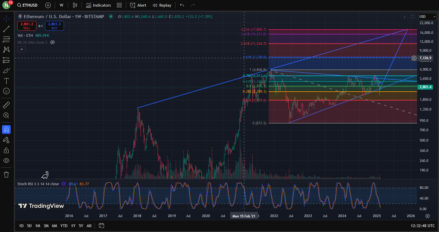Toggle the magnet snap mode
The height and width of the screenshot is (232, 439).
point(6,129)
